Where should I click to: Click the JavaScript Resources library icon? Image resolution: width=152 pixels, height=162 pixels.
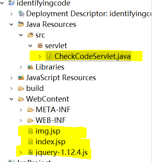click(21, 77)
